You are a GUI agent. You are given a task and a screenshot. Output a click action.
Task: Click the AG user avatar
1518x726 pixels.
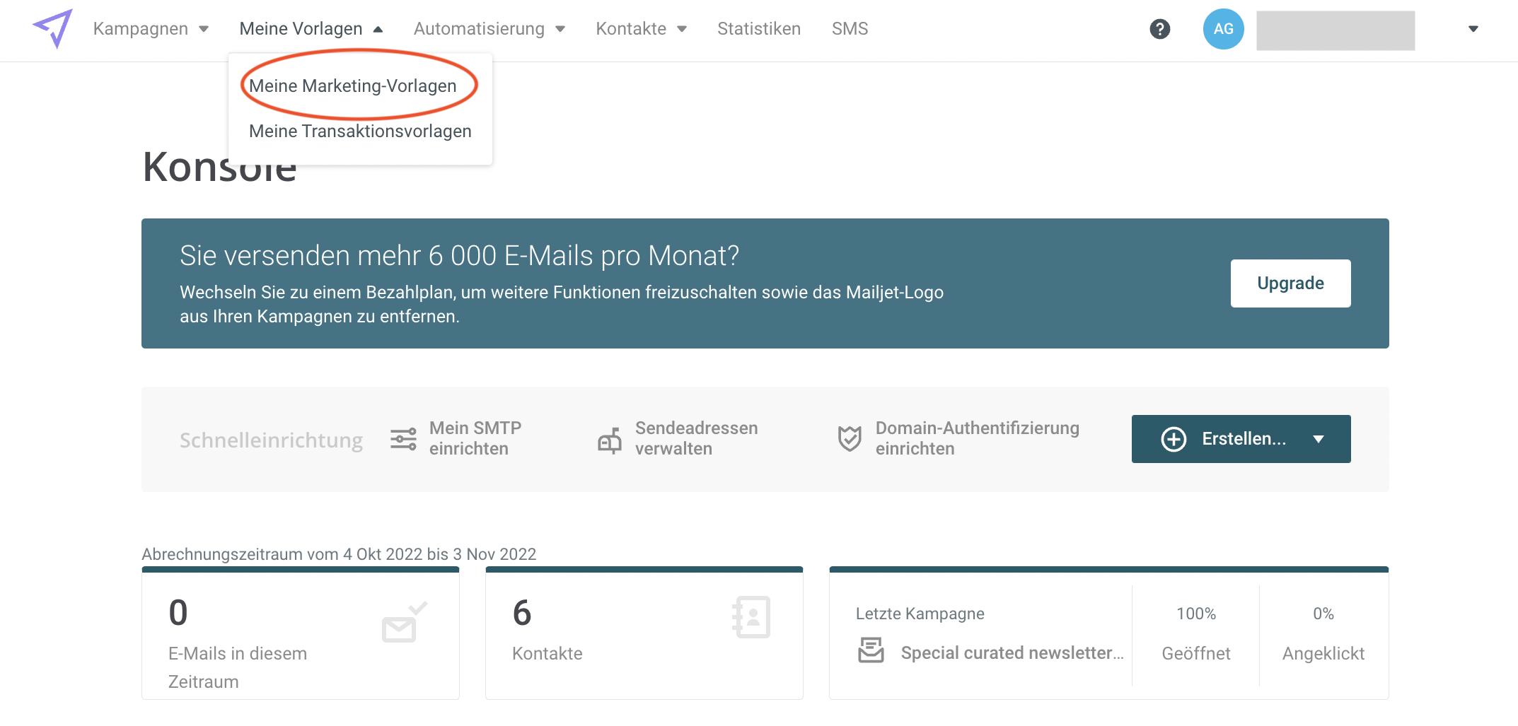[x=1223, y=29]
